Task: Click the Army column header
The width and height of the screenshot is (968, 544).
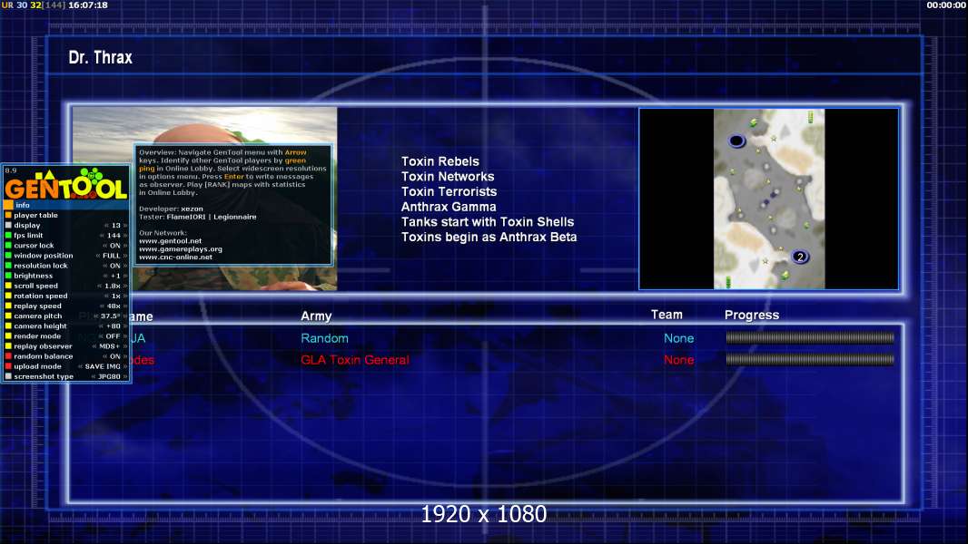Action: [x=316, y=316]
